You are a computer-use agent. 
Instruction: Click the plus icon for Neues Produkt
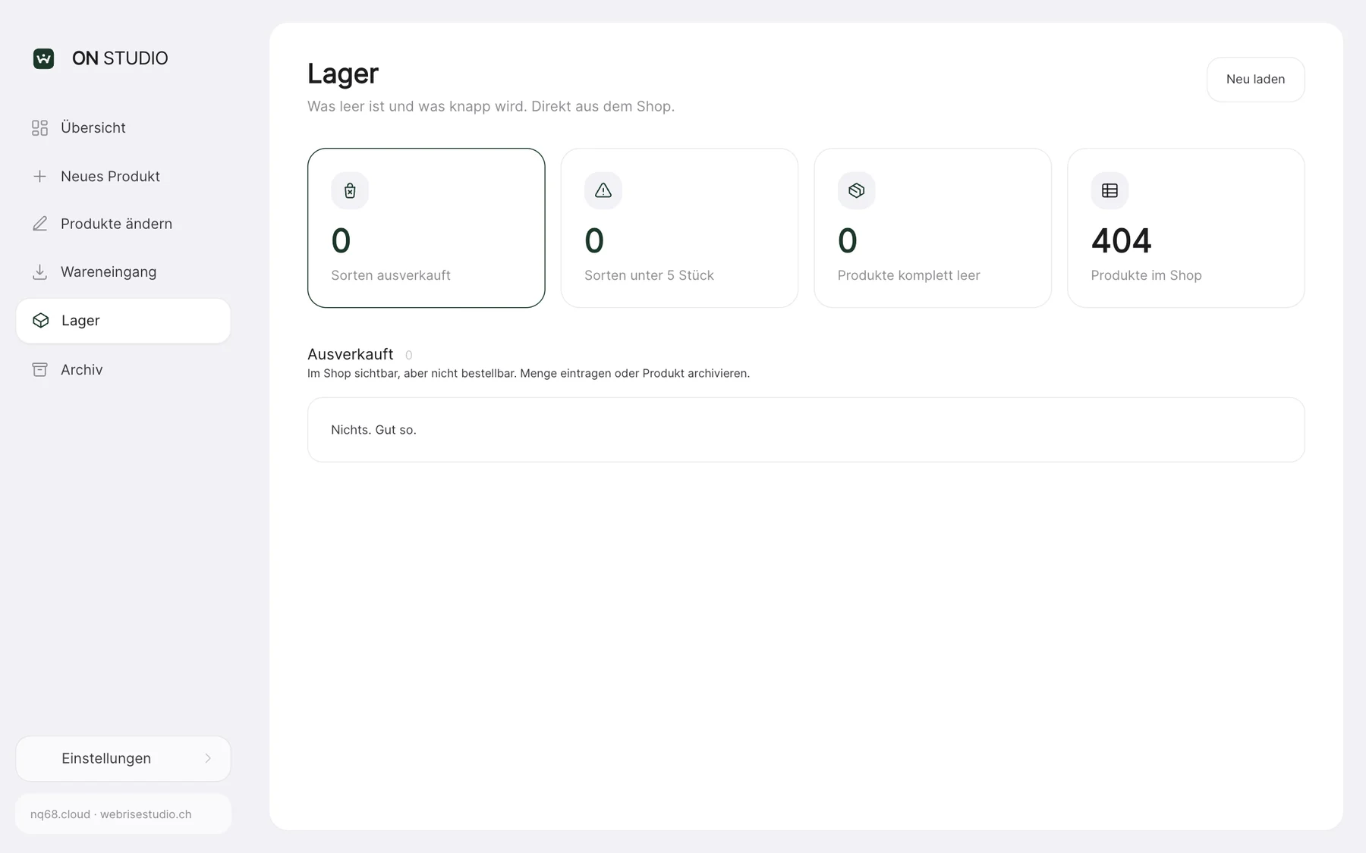point(39,177)
